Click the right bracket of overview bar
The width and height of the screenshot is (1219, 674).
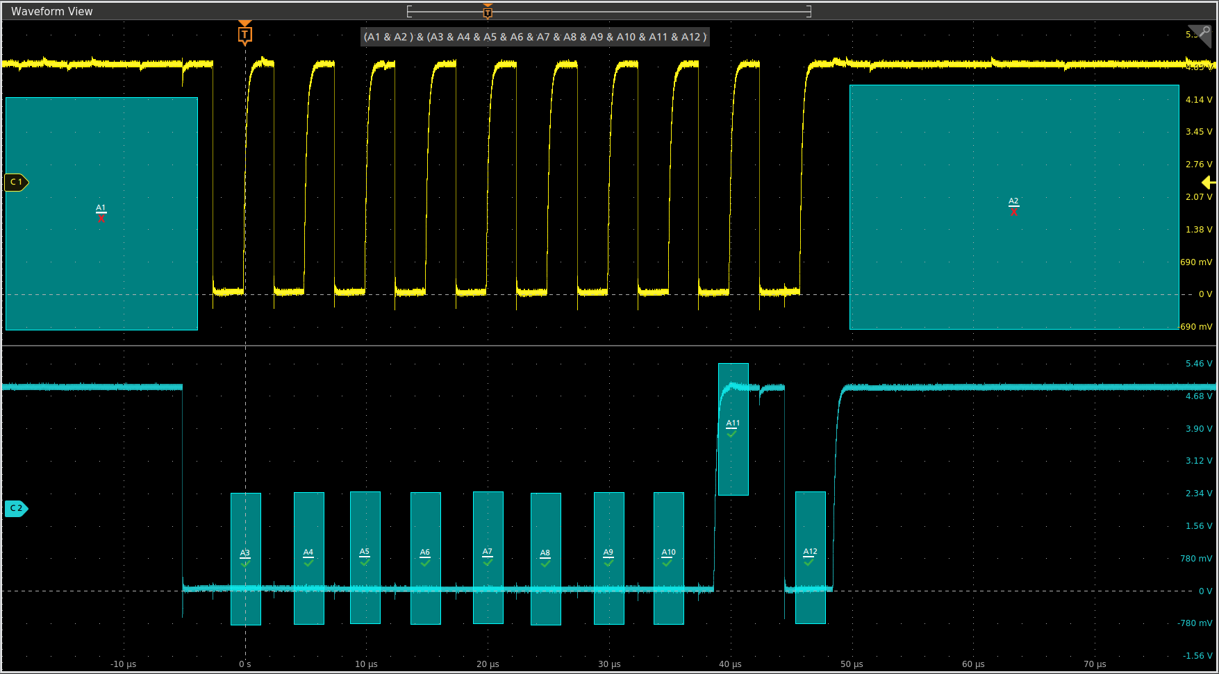808,12
